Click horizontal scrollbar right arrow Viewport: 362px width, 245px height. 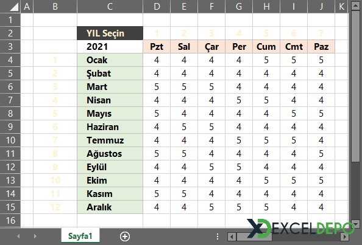pyautogui.click(x=344, y=236)
